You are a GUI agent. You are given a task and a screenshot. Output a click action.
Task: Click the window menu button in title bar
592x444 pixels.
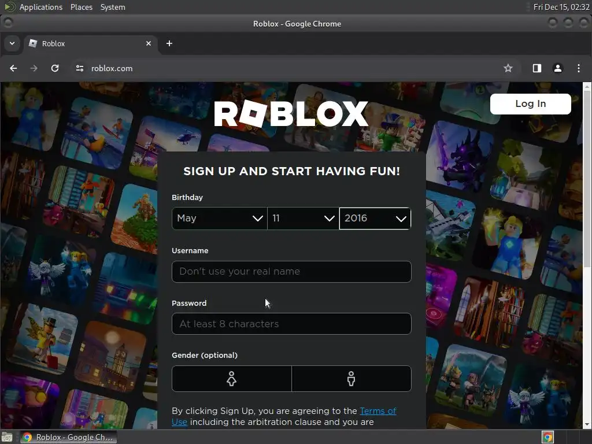click(x=8, y=23)
